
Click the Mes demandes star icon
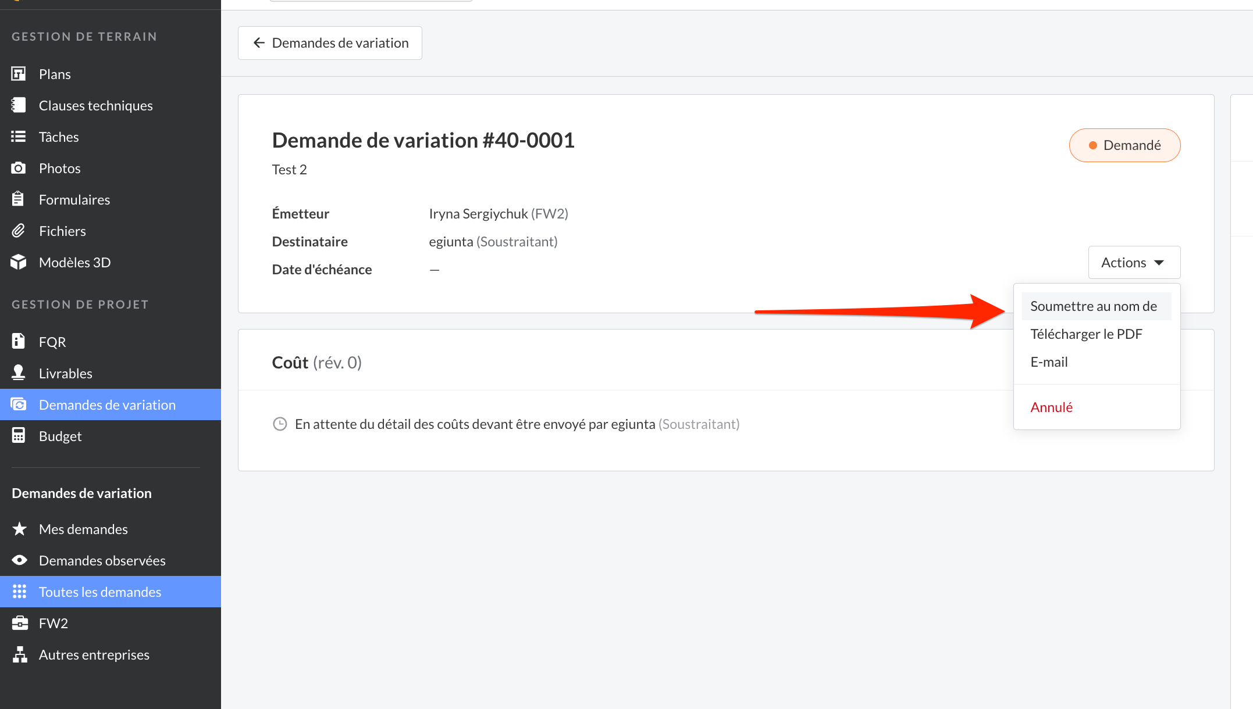pyautogui.click(x=19, y=529)
